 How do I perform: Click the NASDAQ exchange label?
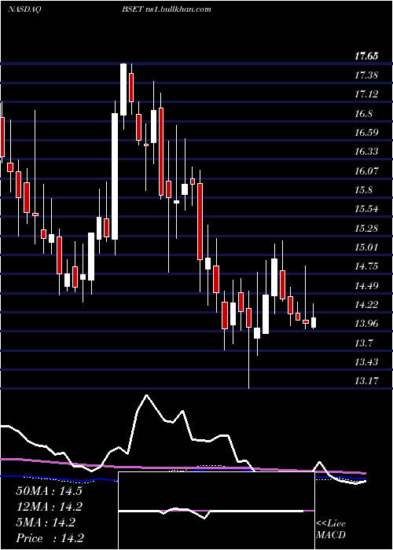point(24,9)
